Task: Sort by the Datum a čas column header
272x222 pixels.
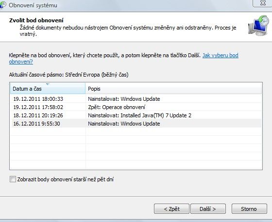Action: (x=48, y=89)
